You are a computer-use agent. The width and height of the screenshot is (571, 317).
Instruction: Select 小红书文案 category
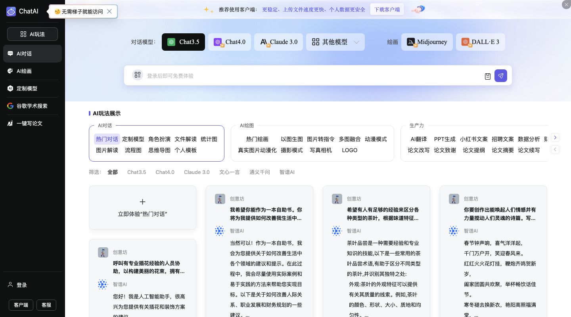[x=474, y=139]
